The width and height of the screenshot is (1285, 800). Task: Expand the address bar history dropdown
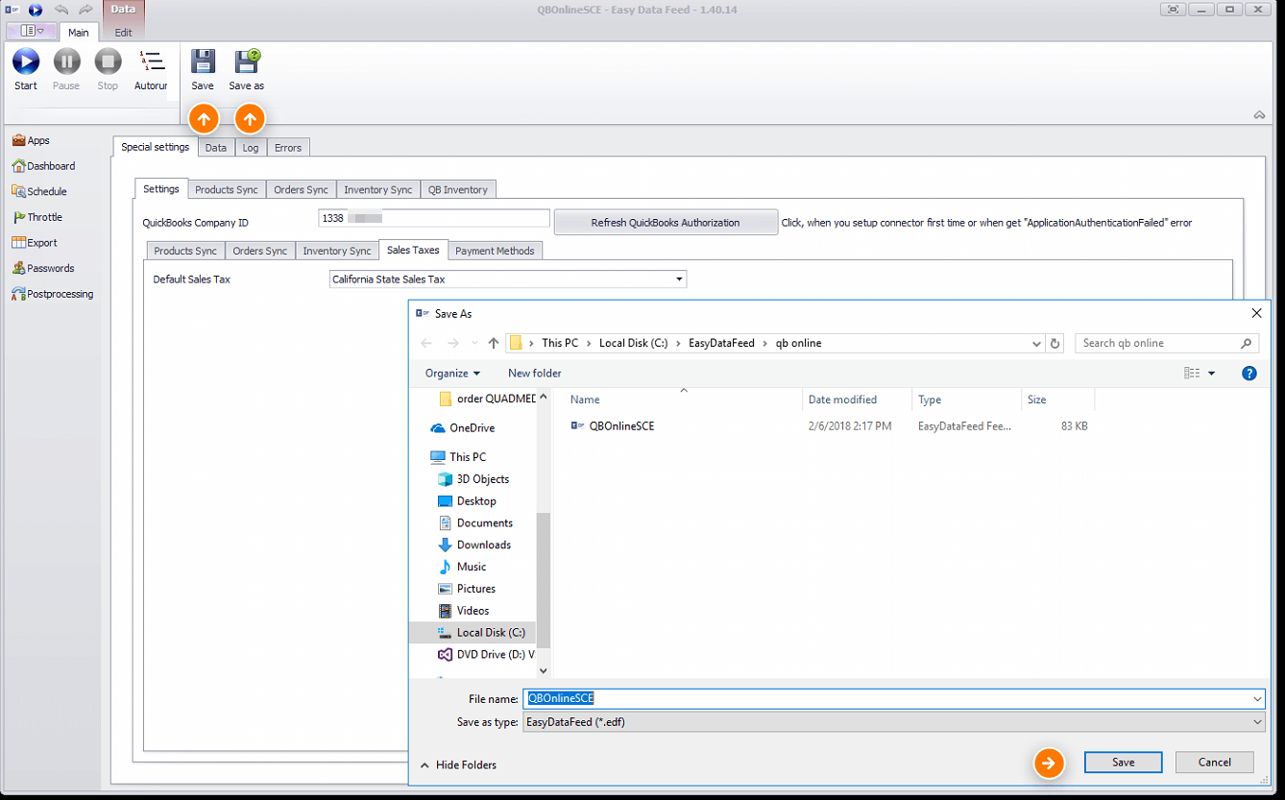[1036, 343]
